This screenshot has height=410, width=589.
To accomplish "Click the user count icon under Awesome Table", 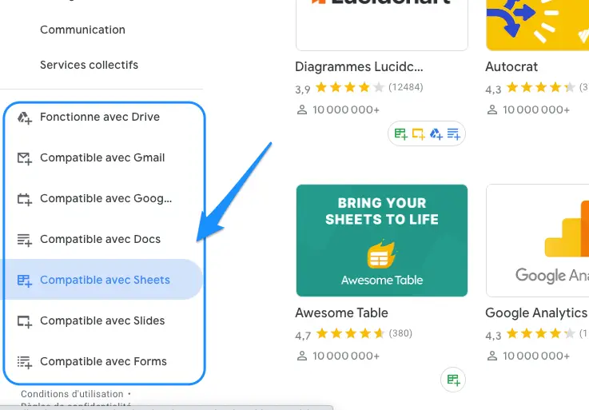I will (302, 356).
